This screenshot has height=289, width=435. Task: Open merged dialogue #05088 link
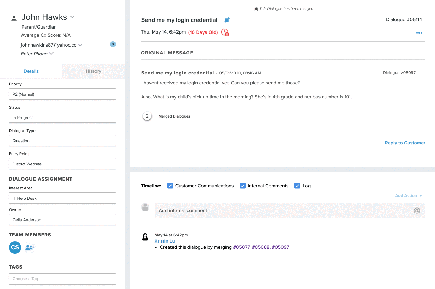261,247
